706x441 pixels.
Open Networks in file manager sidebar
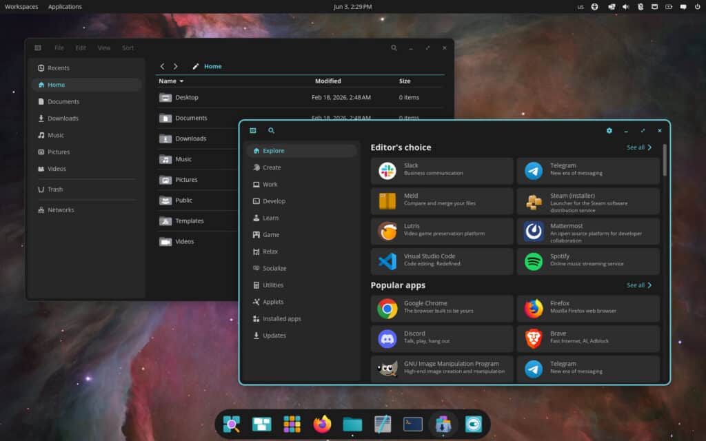[87, 210]
